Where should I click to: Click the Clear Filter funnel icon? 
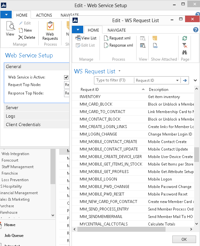point(185,45)
